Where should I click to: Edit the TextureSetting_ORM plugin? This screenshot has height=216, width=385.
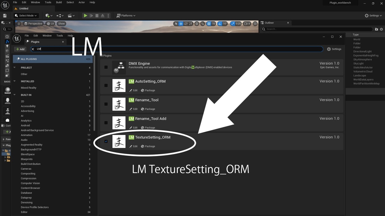(133, 146)
